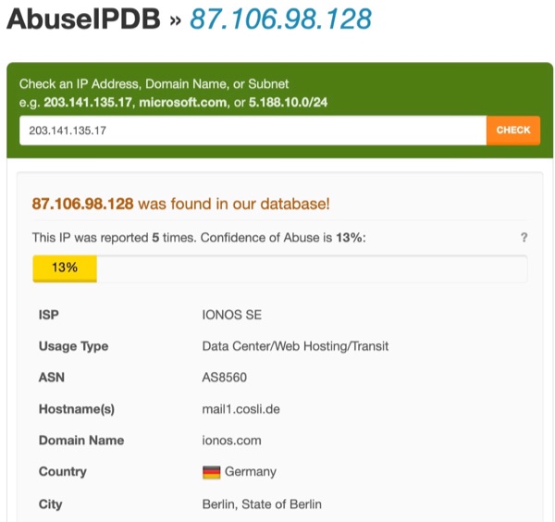This screenshot has height=522, width=555.
Task: Click the example subnet 5.188.10.0/24
Action: pos(288,103)
